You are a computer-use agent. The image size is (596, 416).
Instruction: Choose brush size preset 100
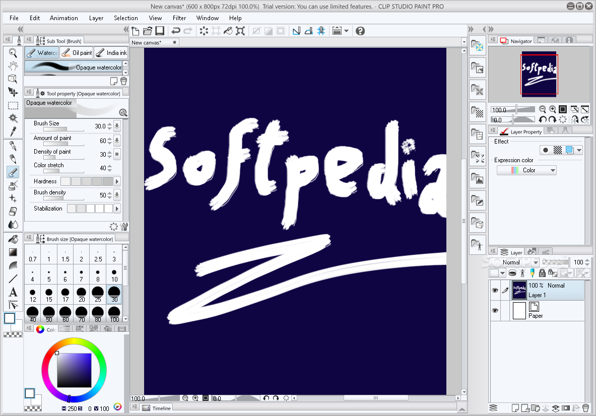pyautogui.click(x=114, y=314)
